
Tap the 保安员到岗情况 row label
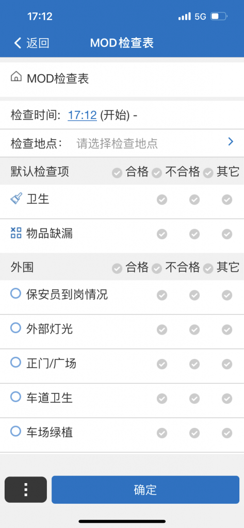point(67,294)
